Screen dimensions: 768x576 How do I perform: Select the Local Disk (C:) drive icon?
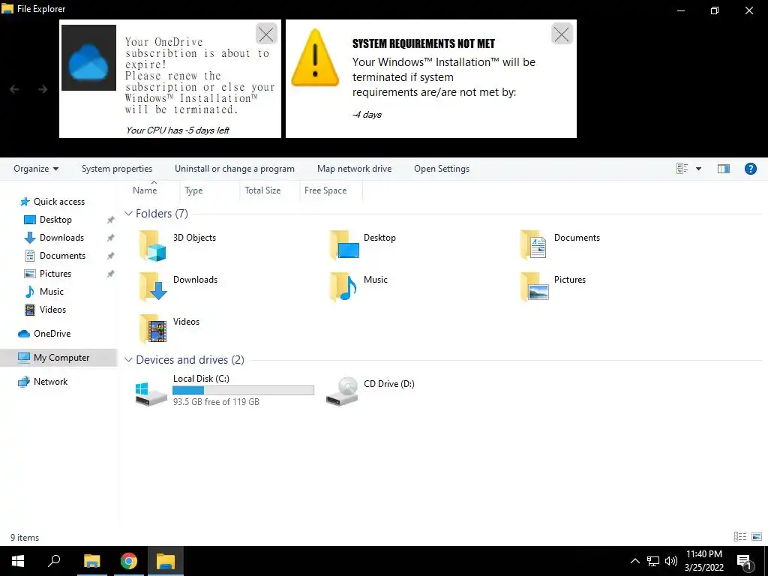(x=151, y=394)
